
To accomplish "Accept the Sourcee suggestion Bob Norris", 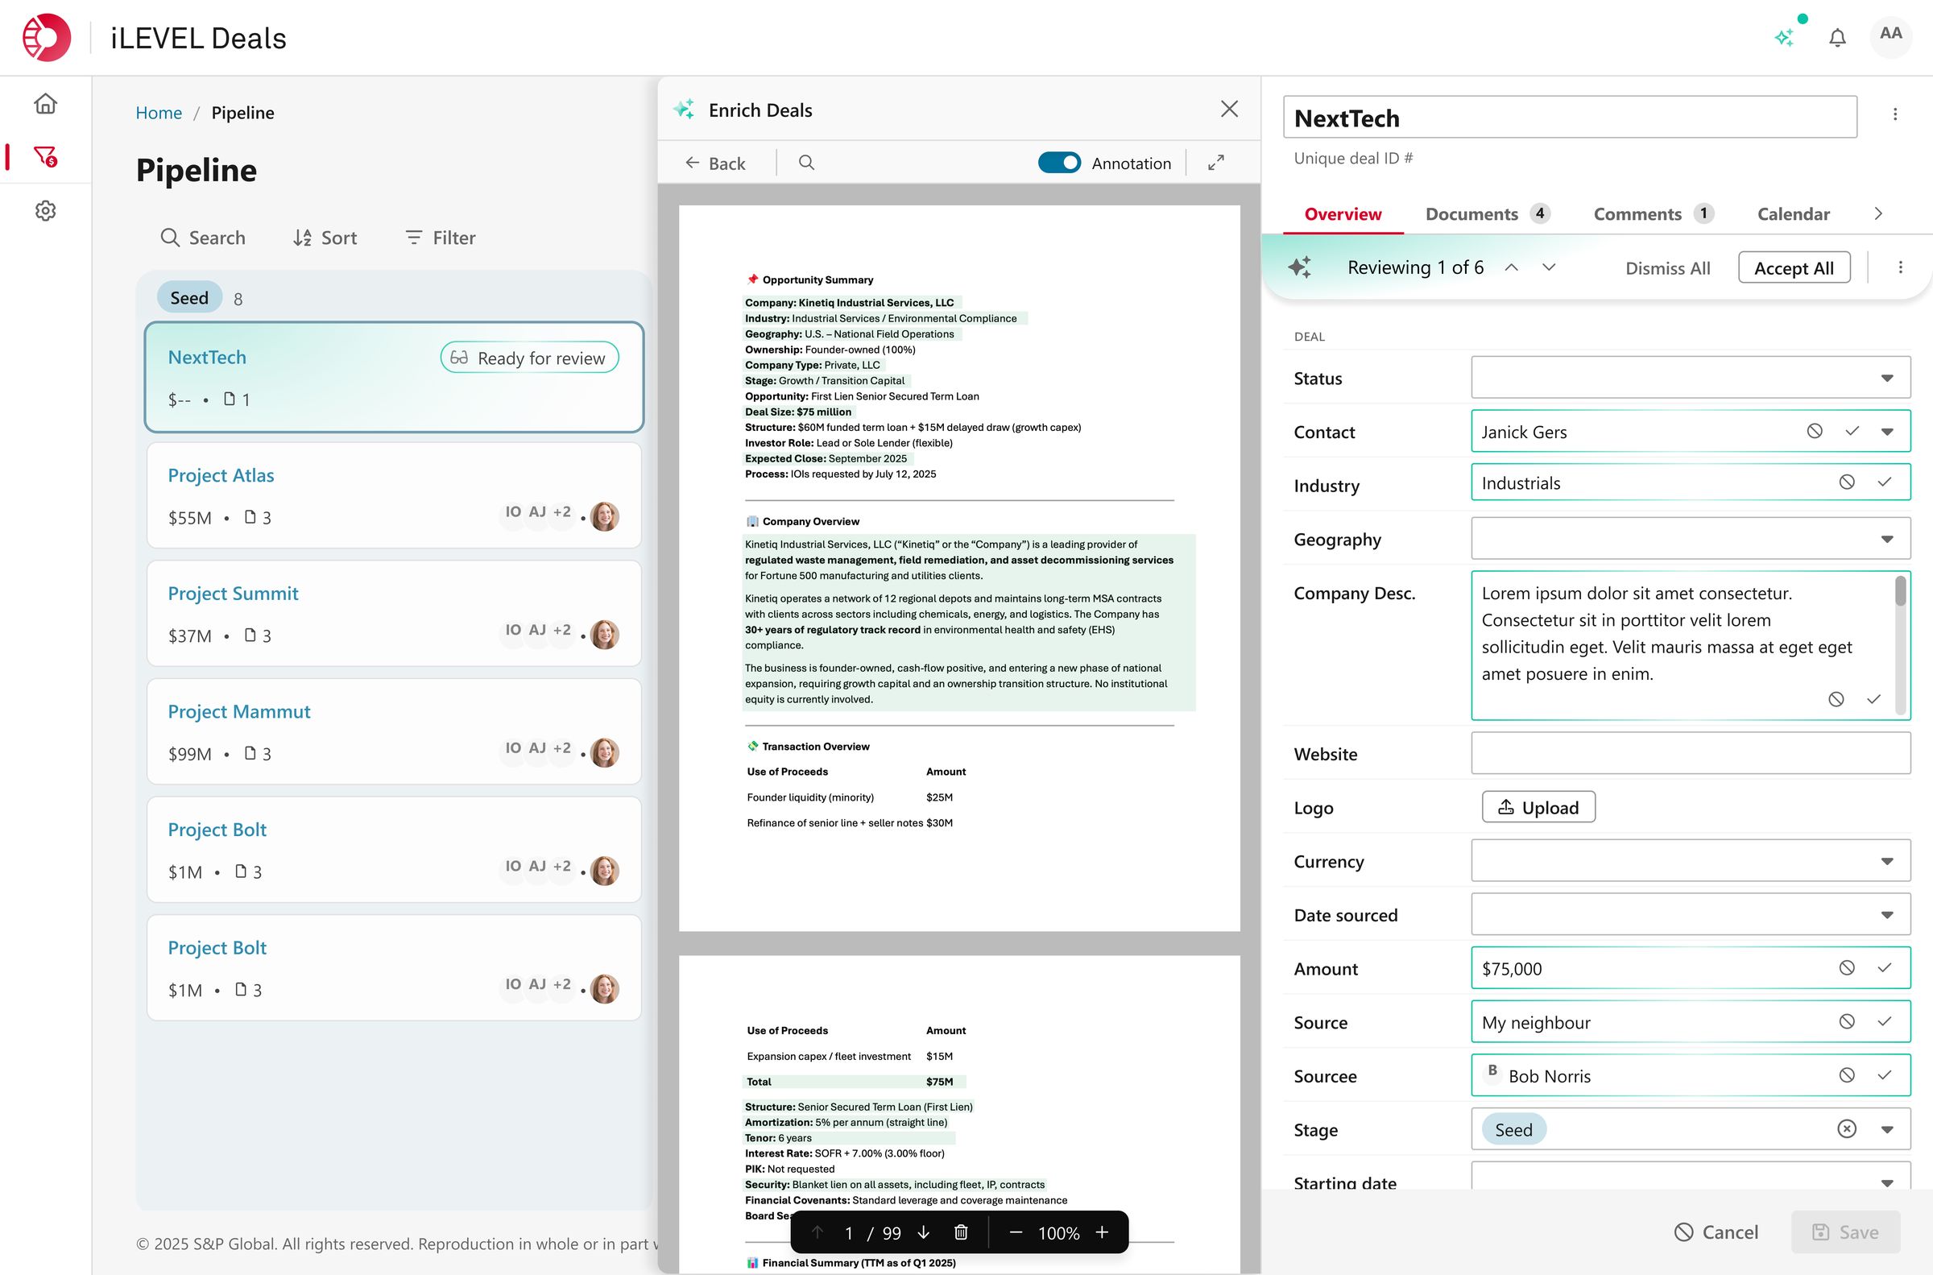I will pos(1884,1075).
